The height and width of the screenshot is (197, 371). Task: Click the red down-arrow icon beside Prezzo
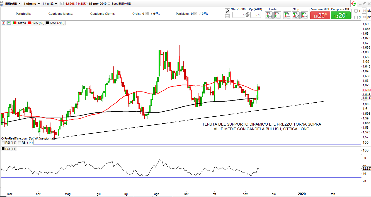click(x=4, y=23)
